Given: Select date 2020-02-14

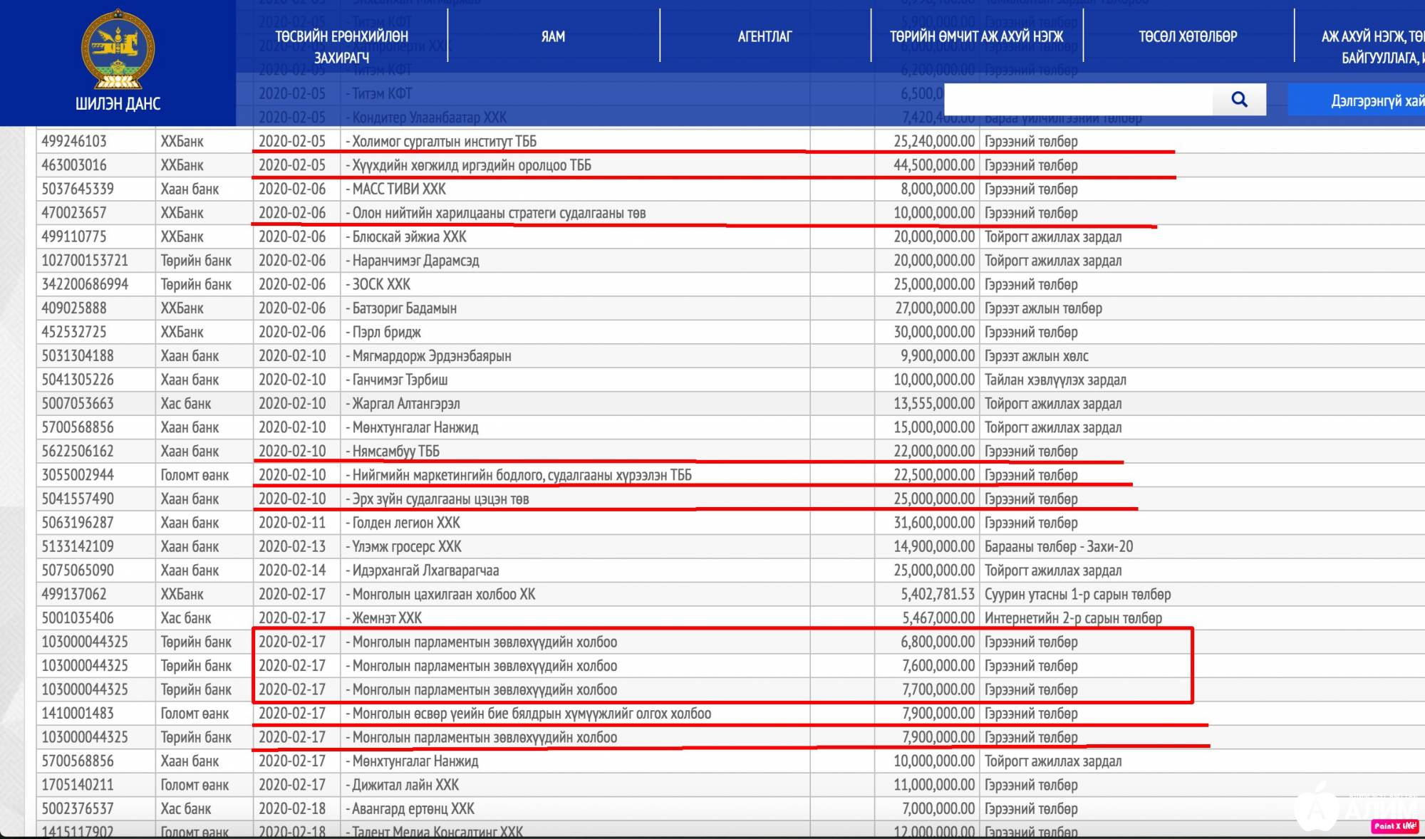Looking at the screenshot, I should coord(292,570).
